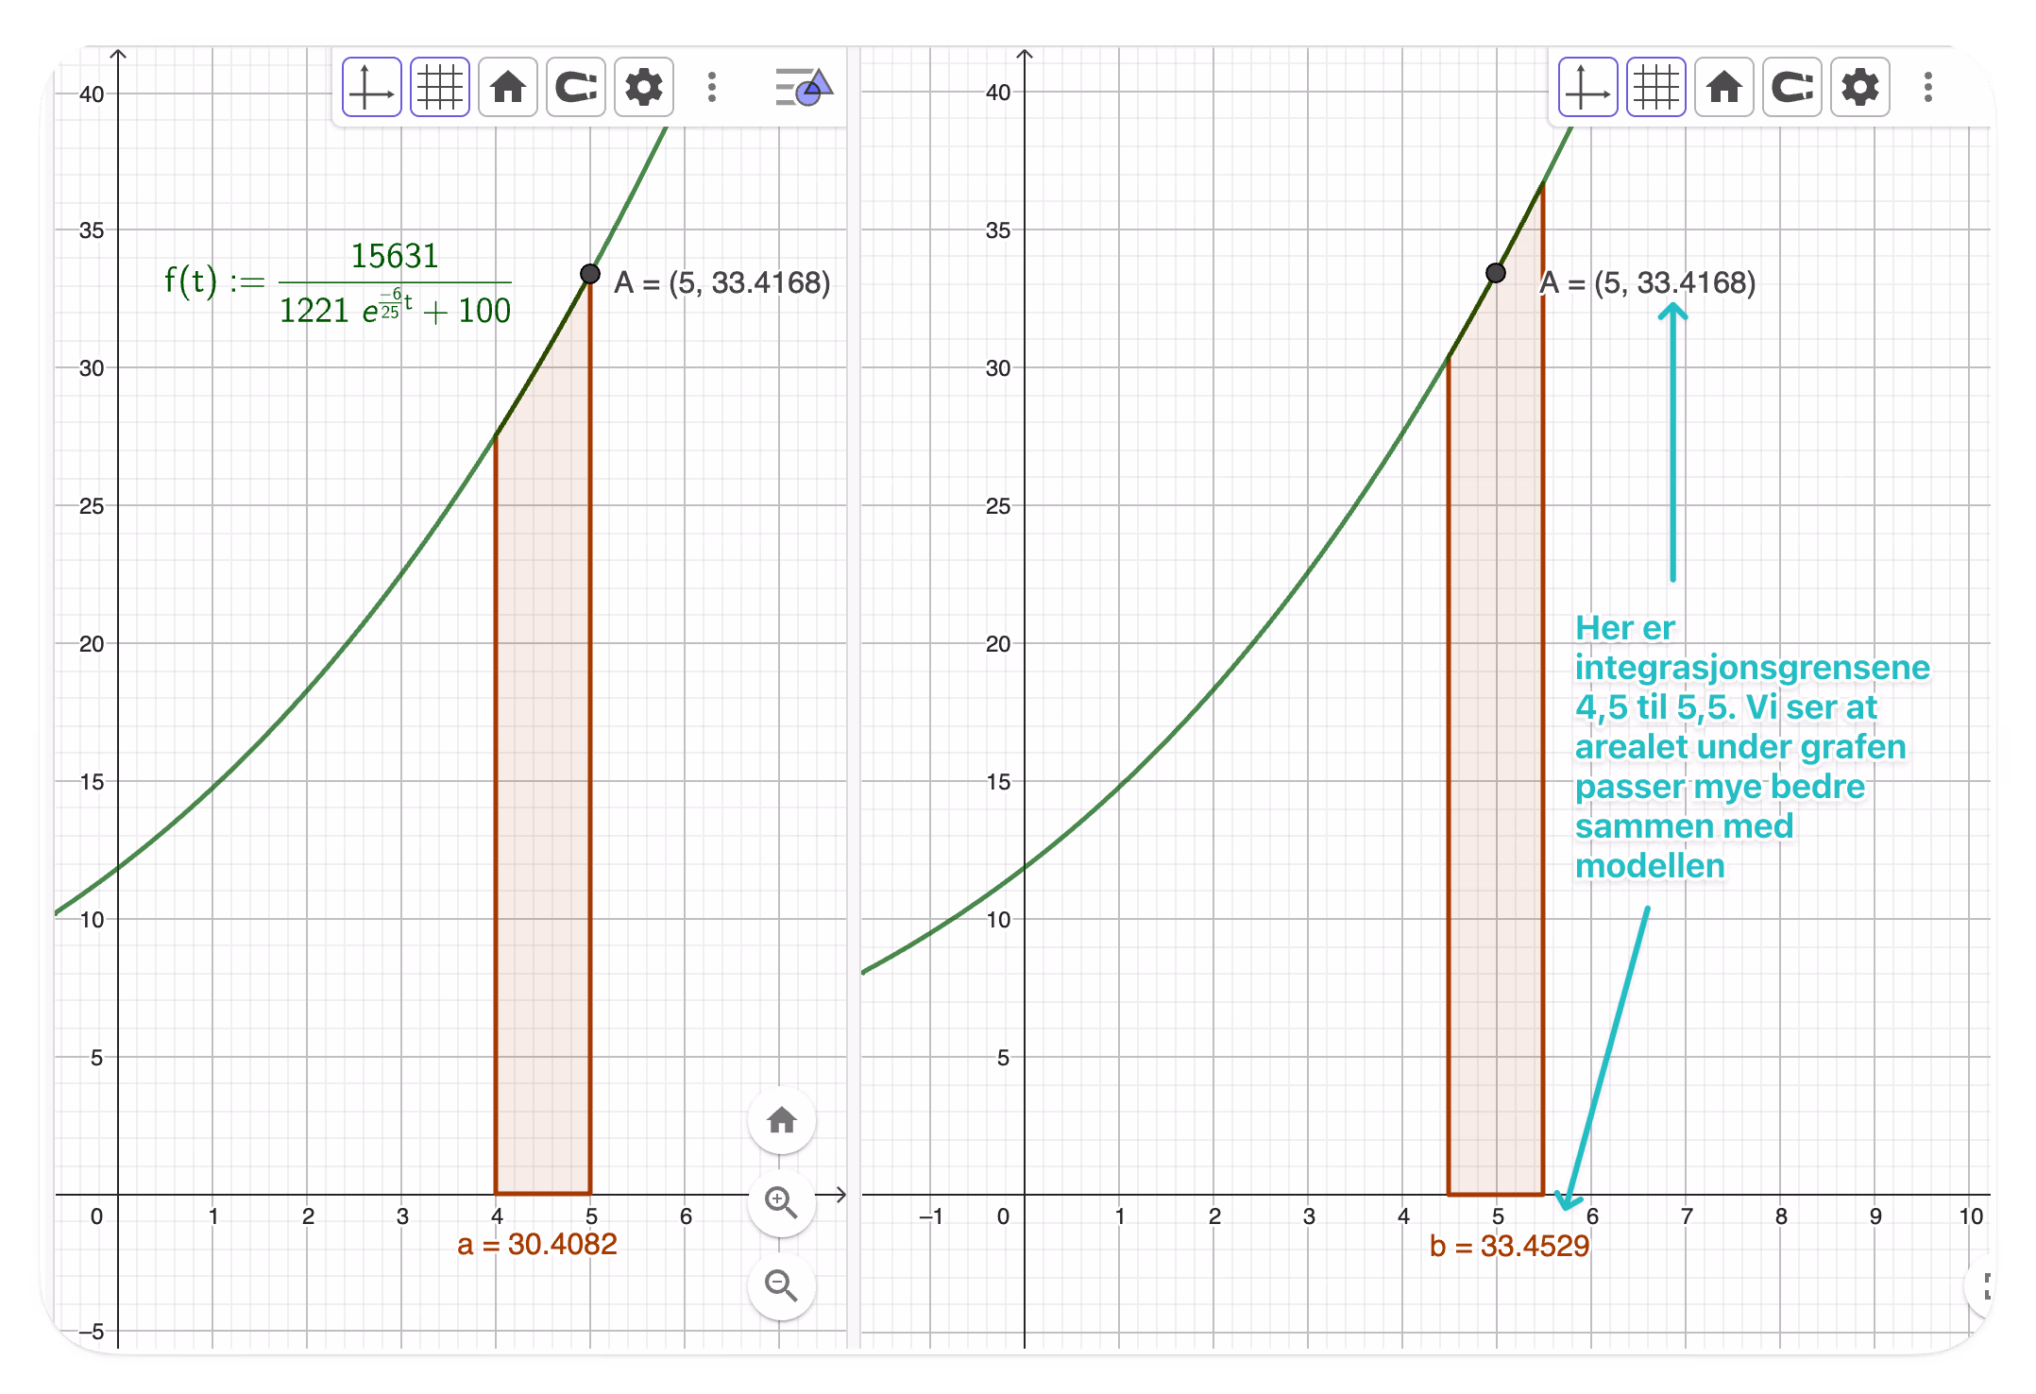Click home standard view in right toolbar
Image resolution: width=2036 pixels, height=1394 pixels.
click(x=1724, y=88)
